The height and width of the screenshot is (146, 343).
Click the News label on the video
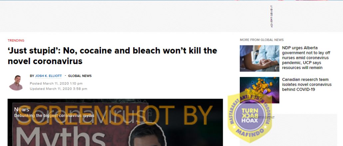tap(22, 109)
